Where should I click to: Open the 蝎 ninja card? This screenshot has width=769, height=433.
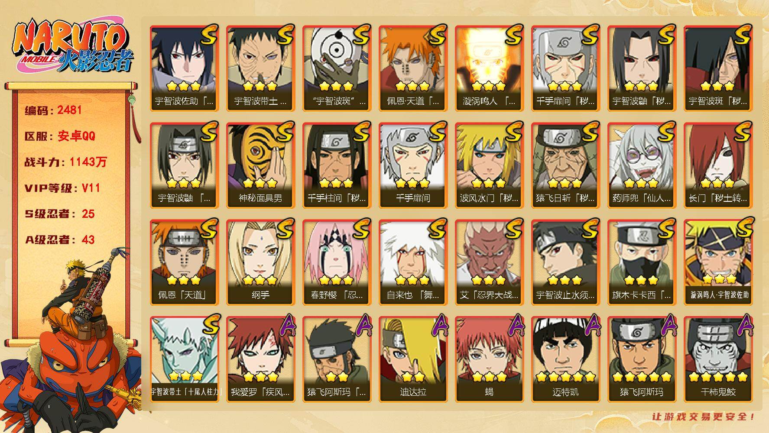[x=489, y=359]
